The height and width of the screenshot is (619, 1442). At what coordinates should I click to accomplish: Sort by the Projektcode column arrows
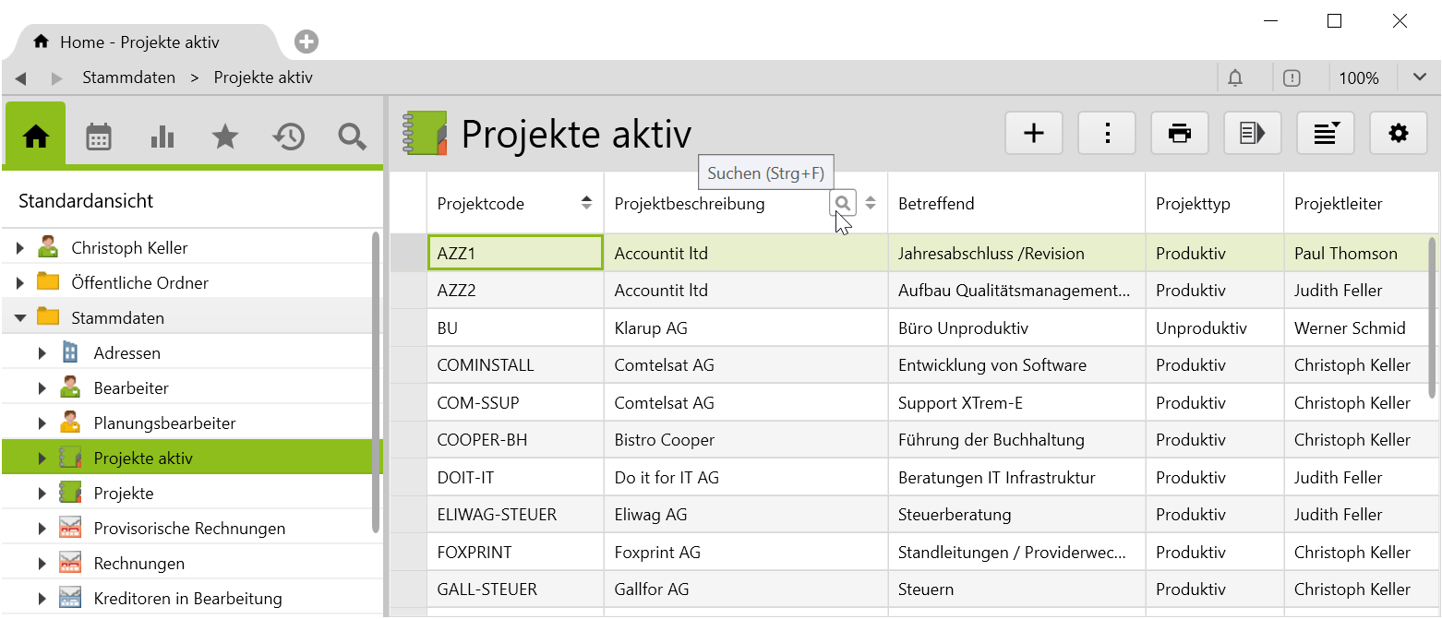(x=586, y=203)
